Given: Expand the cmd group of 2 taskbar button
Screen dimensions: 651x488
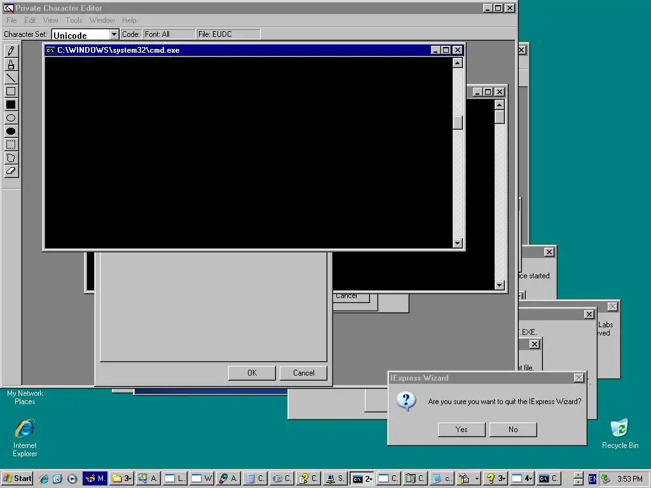Looking at the screenshot, I should [x=362, y=478].
